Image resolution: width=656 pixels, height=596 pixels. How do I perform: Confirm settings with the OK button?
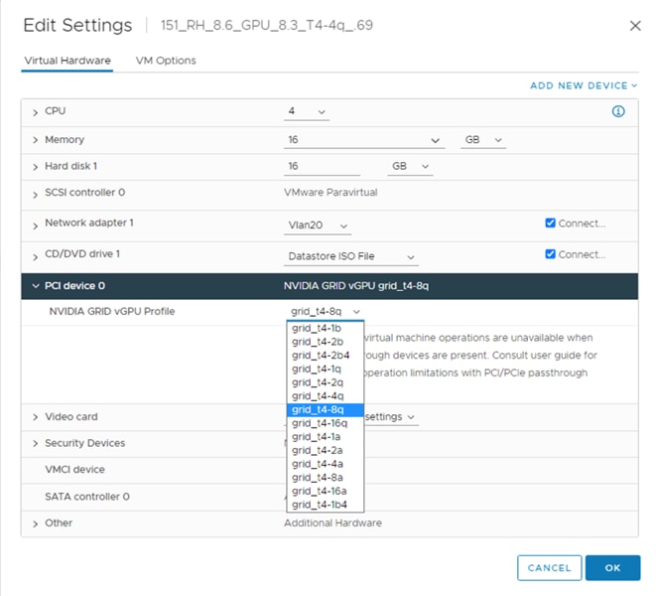(x=613, y=568)
